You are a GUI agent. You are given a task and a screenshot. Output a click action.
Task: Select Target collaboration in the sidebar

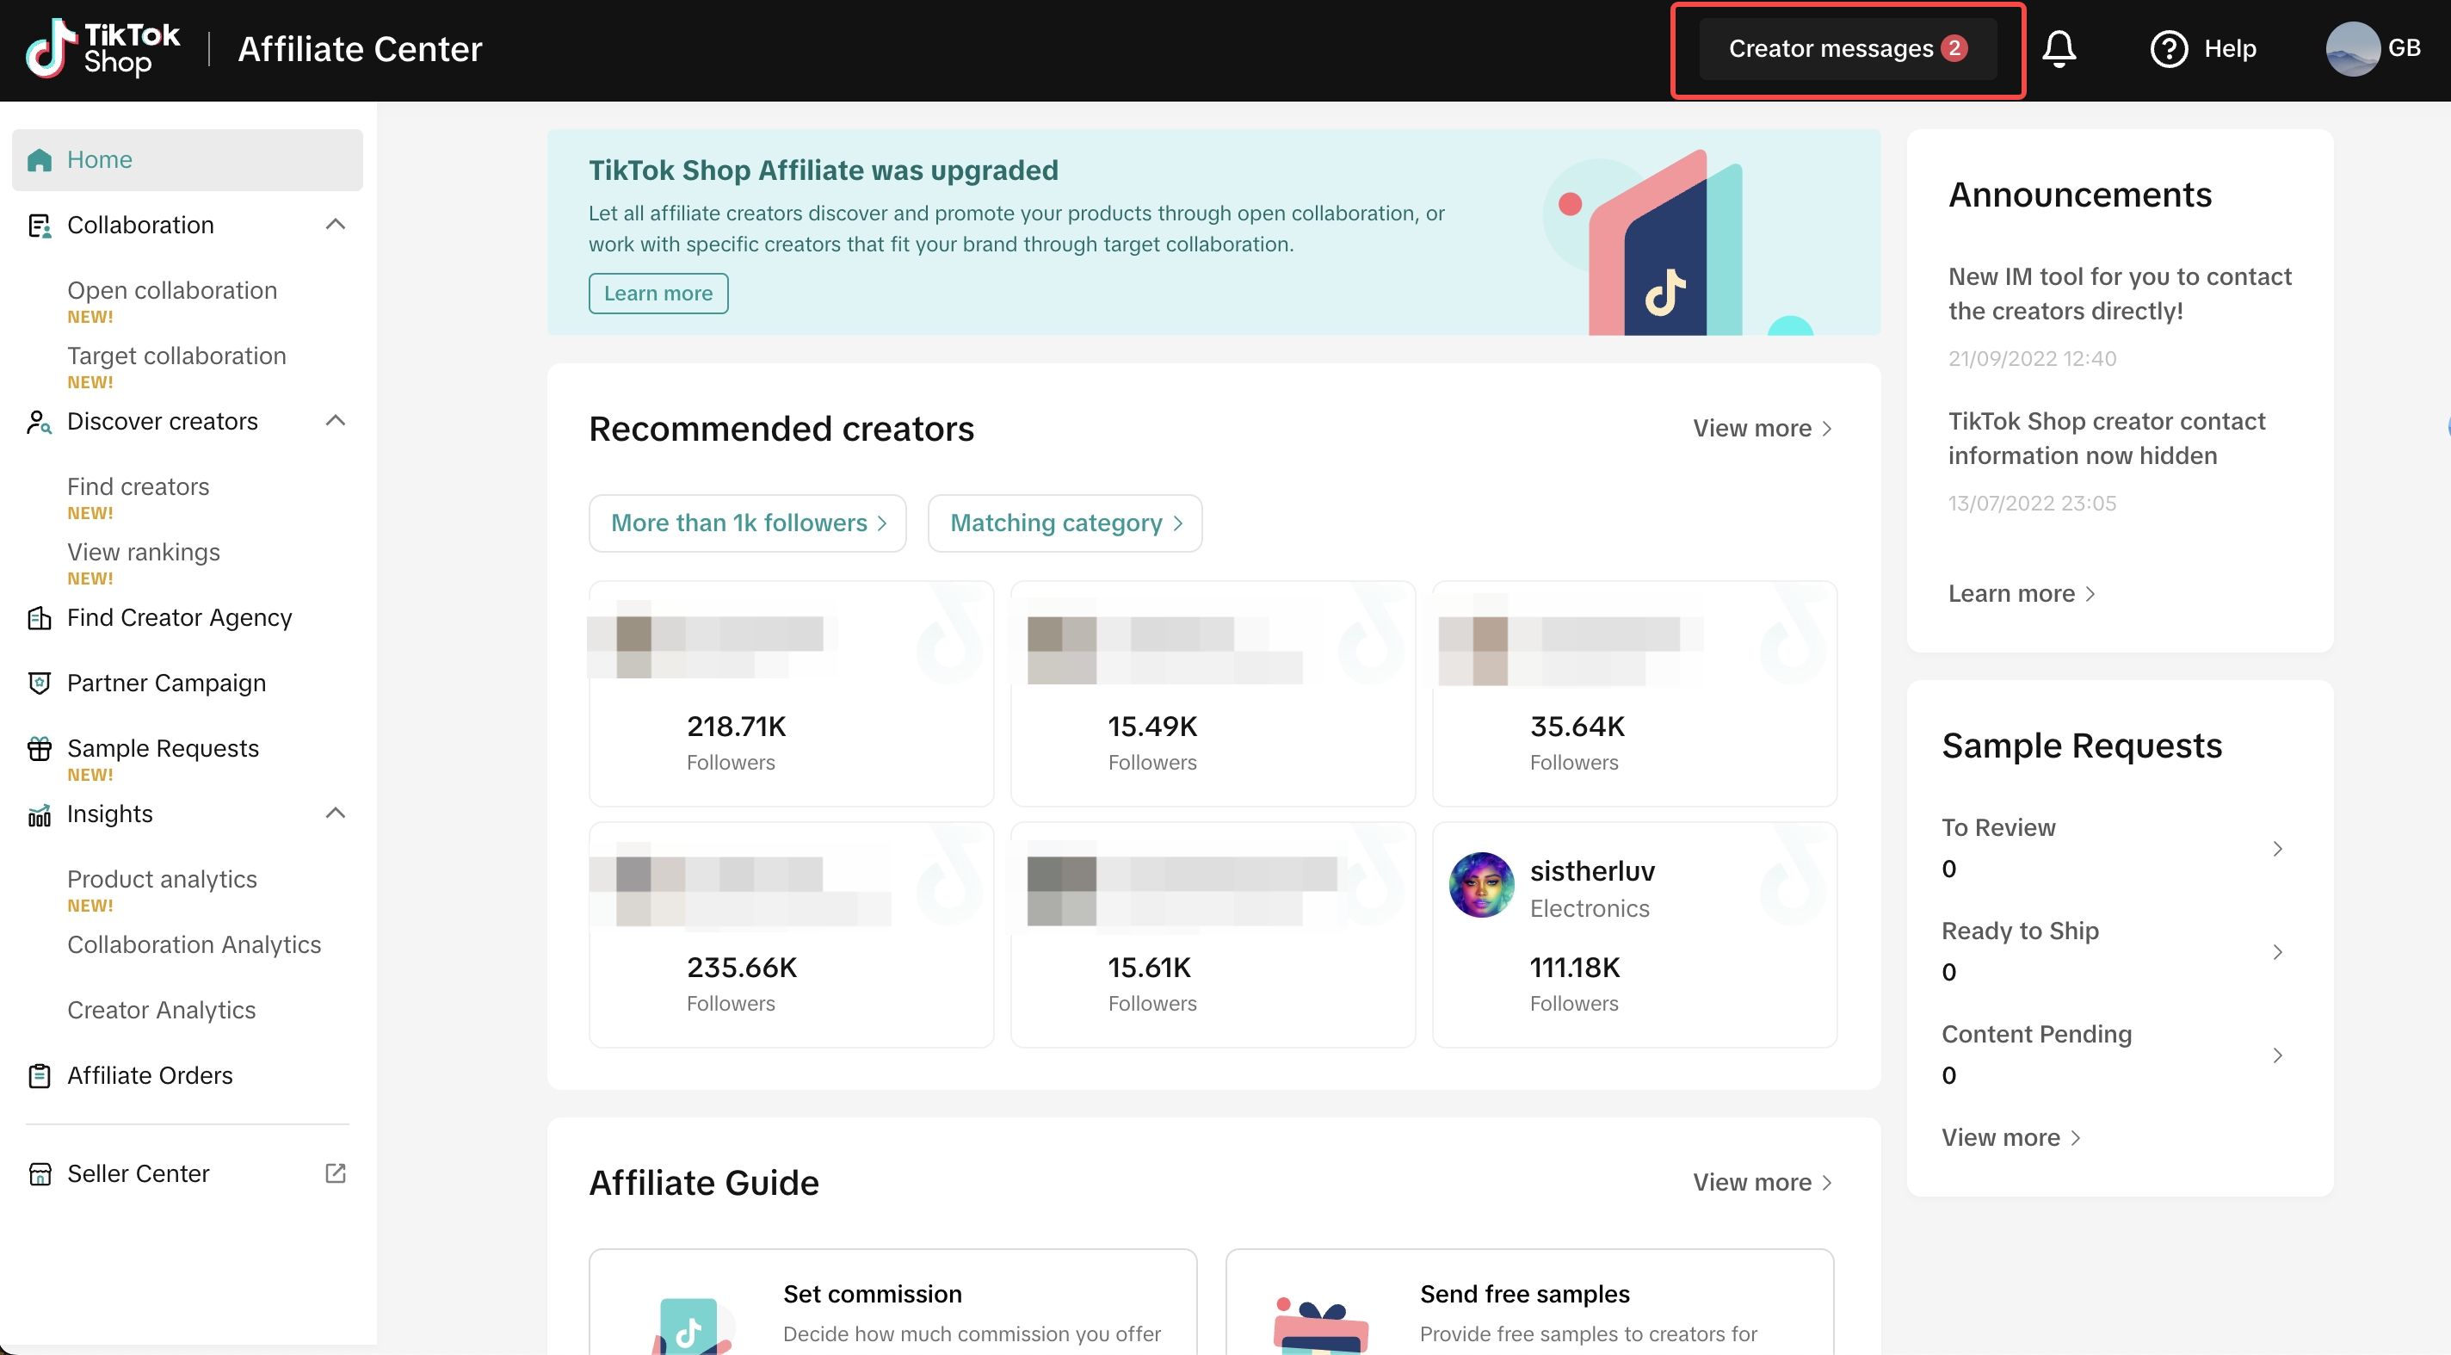pos(177,355)
